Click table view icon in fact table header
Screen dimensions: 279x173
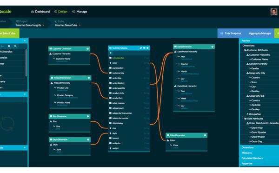(144, 48)
